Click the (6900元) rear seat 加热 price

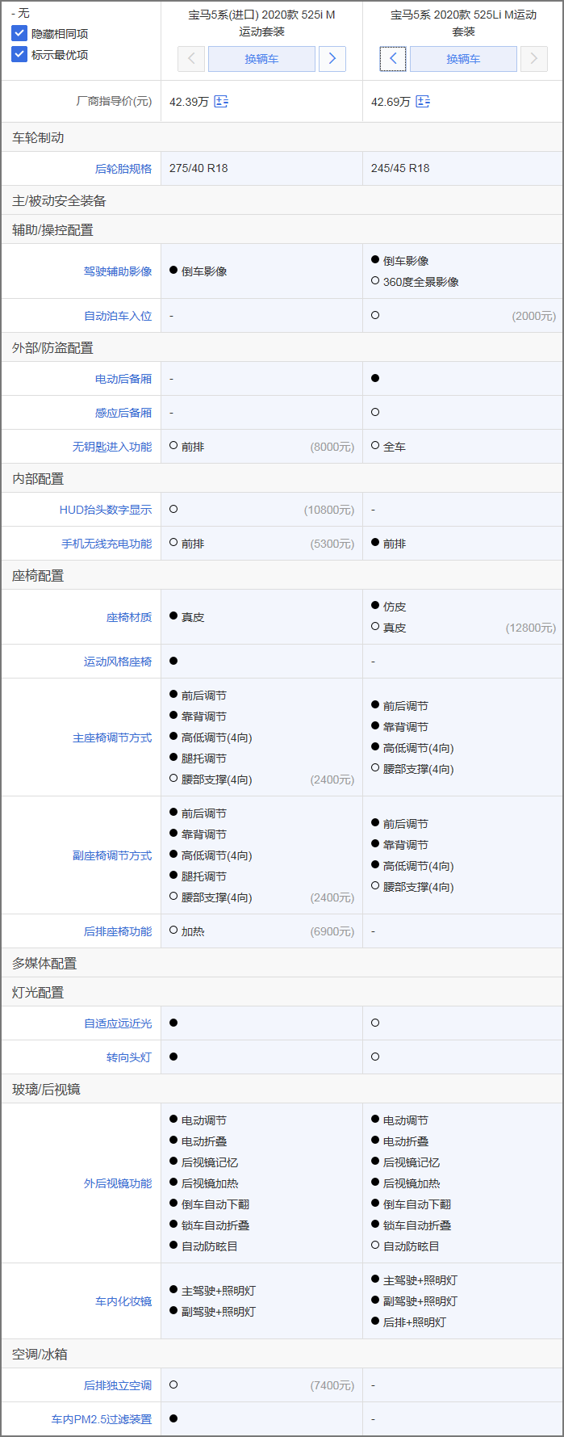pyautogui.click(x=332, y=931)
